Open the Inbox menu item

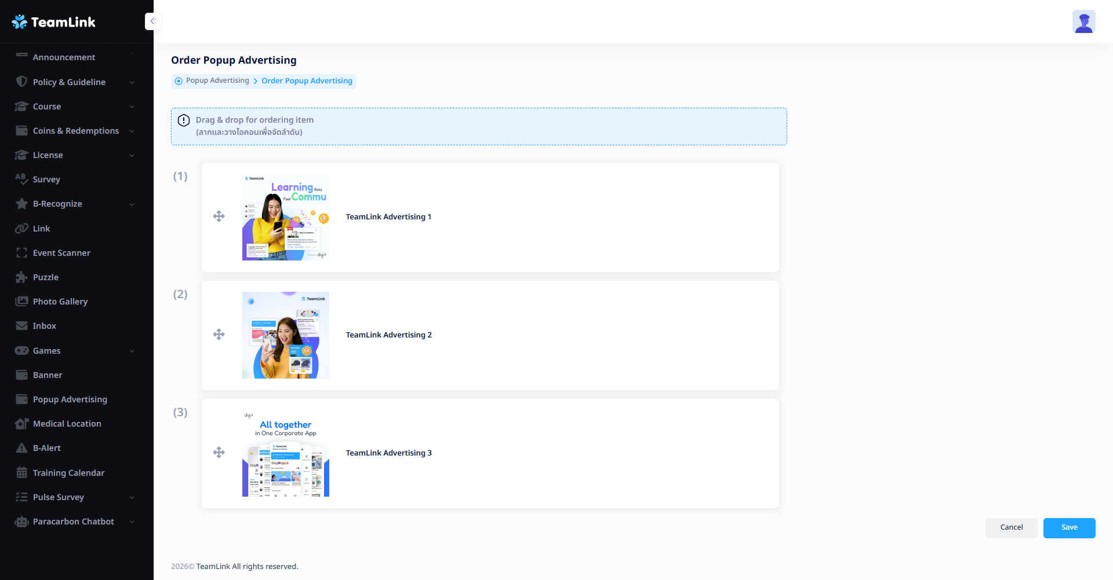[45, 326]
